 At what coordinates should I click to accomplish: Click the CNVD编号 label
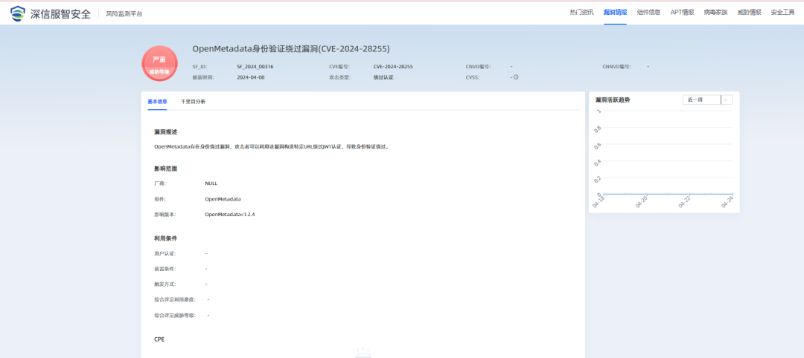[x=479, y=67]
